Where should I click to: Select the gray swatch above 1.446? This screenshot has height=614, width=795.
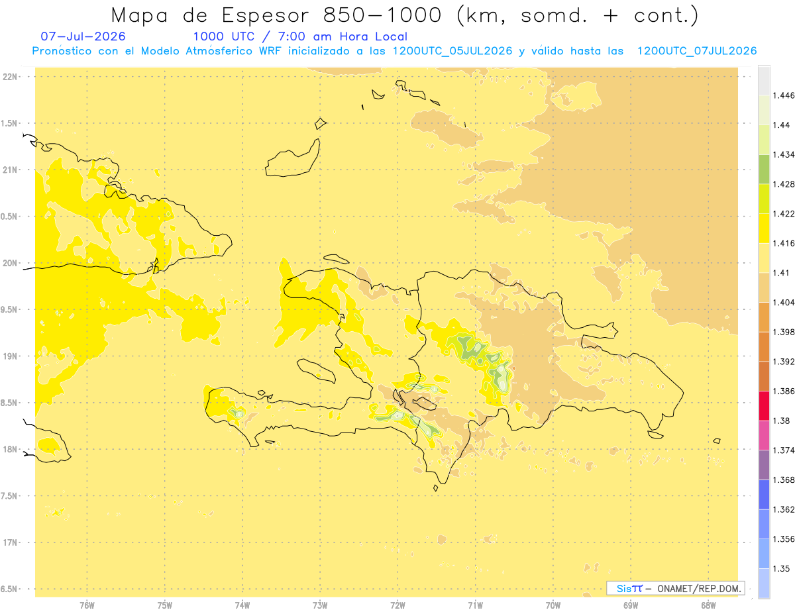[764, 80]
